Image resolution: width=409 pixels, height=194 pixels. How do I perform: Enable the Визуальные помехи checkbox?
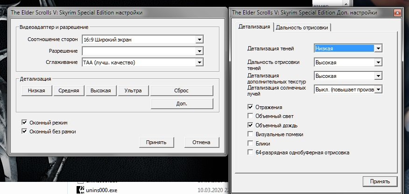point(251,134)
